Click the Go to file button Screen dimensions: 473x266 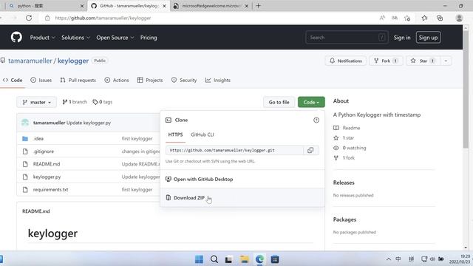pos(279,102)
